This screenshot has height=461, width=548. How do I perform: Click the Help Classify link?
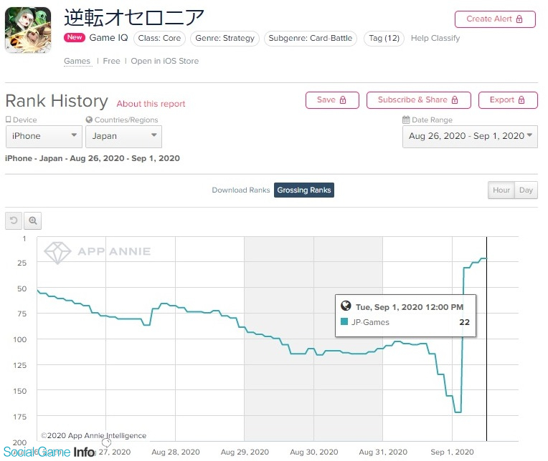[x=435, y=39]
